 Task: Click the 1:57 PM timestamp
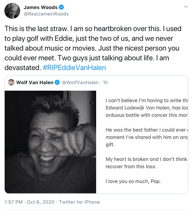(13, 202)
